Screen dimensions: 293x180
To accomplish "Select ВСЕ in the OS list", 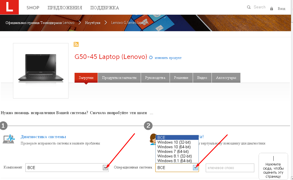I will tap(177, 137).
